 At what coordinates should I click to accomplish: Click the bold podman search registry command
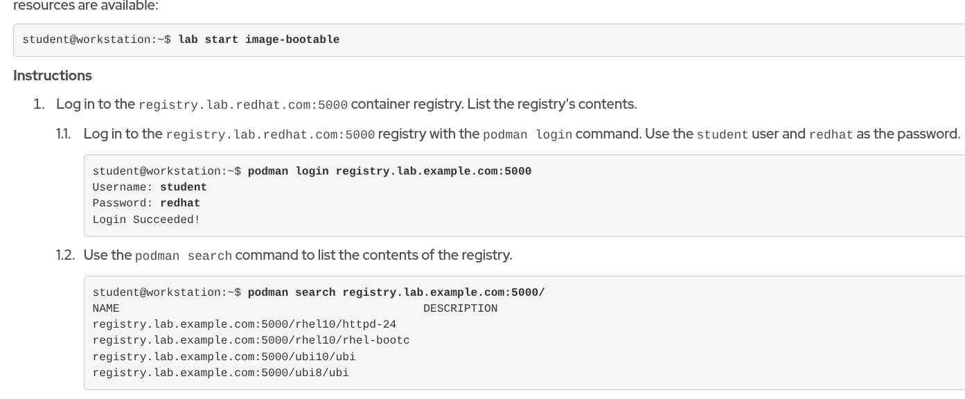coord(396,292)
